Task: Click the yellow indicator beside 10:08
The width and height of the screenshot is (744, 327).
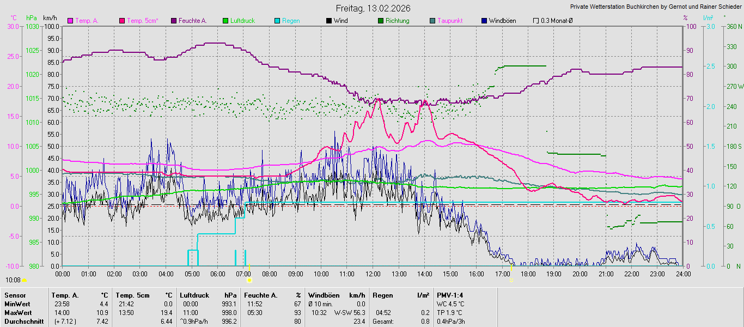Action: [x=25, y=280]
